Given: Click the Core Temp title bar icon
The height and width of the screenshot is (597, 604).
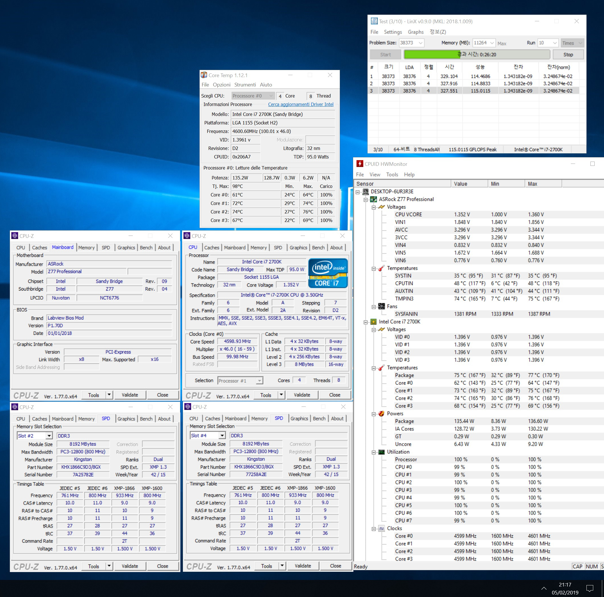Looking at the screenshot, I should click(x=204, y=75).
